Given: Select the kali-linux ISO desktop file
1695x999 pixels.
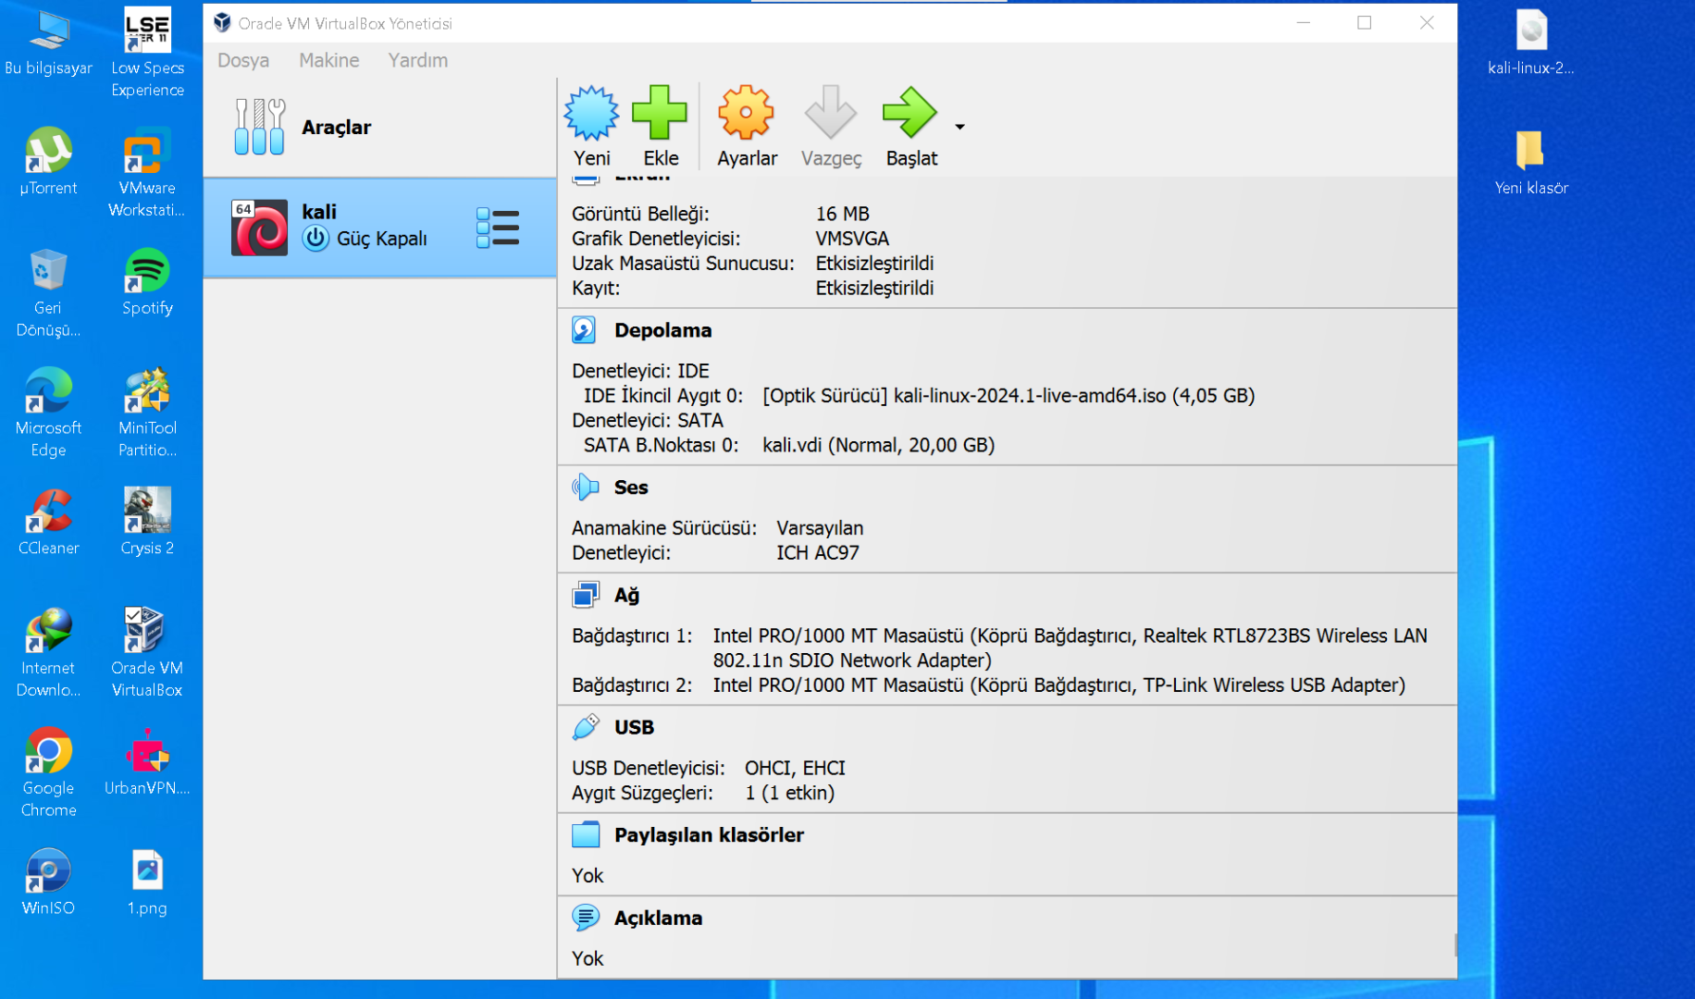Looking at the screenshot, I should [x=1530, y=43].
